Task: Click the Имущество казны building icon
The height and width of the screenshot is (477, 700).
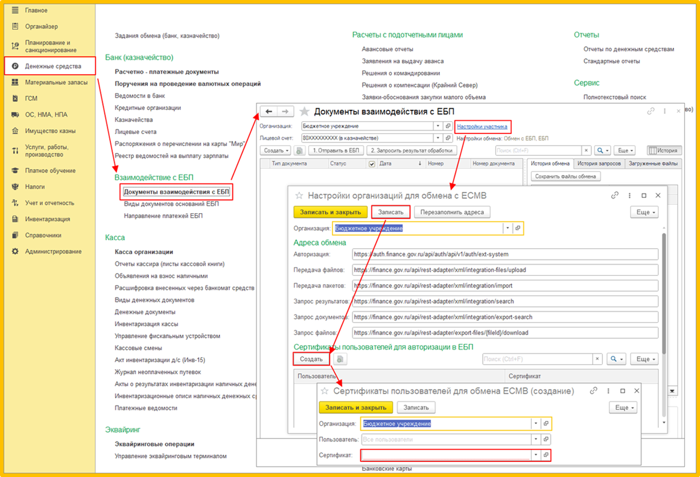Action: [x=15, y=131]
